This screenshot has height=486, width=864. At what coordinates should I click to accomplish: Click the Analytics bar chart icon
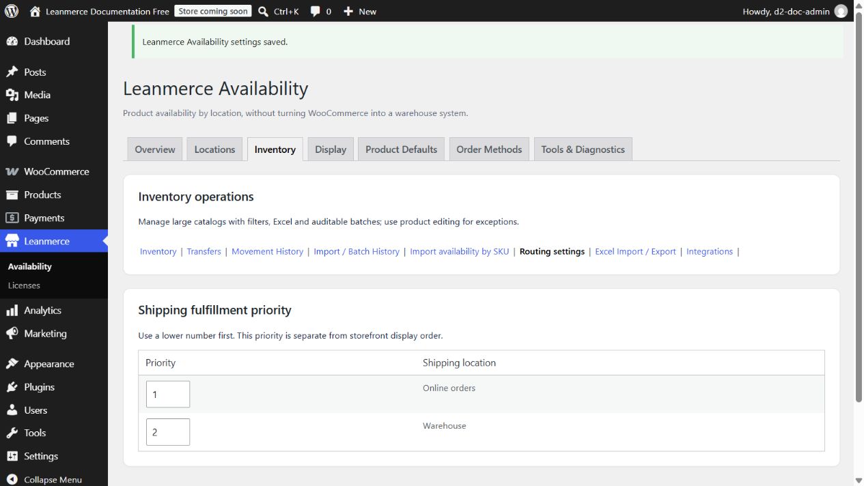[x=12, y=311]
